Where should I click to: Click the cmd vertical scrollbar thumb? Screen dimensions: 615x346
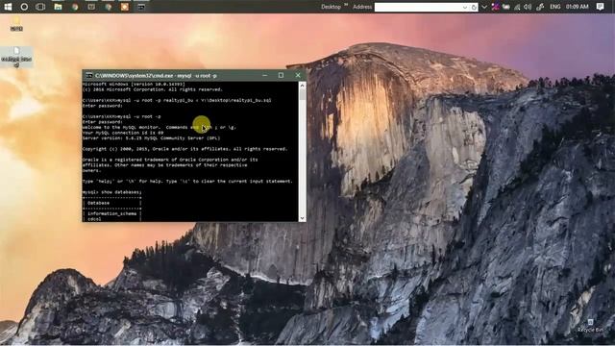coord(302,94)
